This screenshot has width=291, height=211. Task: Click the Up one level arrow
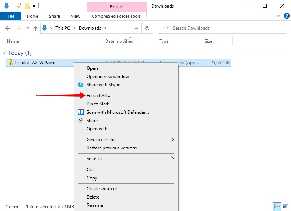coord(35,28)
